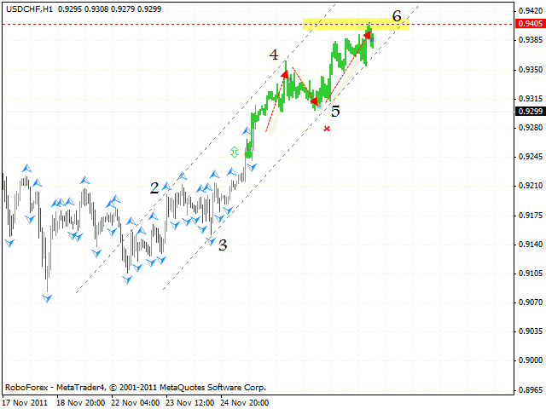Image resolution: width=546 pixels, height=409 pixels.
Task: Click the green up-down double arrow icon
Action: (235, 152)
